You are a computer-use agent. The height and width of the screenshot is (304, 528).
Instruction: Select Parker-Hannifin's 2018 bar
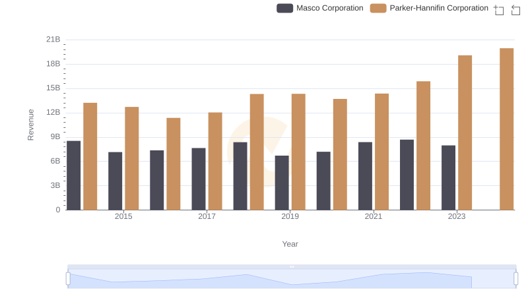[257, 152]
